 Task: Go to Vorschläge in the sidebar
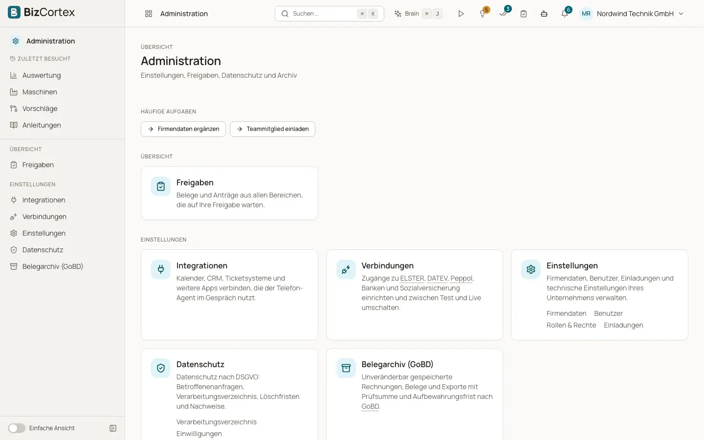coord(63,109)
